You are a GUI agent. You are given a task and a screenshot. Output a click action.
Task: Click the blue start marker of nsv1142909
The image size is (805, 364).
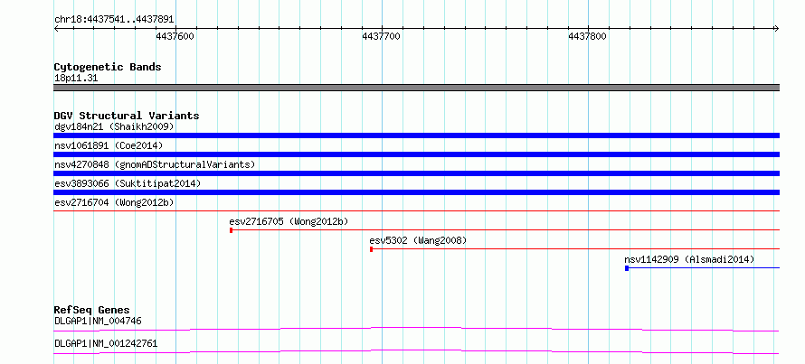point(626,268)
